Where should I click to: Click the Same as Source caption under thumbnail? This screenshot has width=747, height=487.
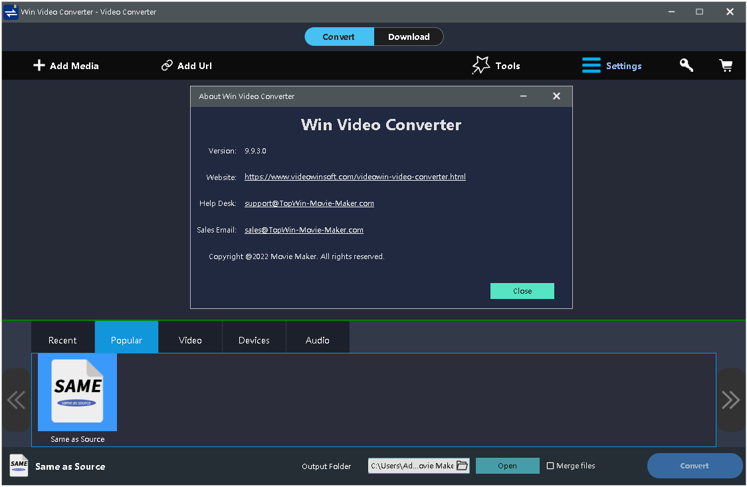coord(78,439)
